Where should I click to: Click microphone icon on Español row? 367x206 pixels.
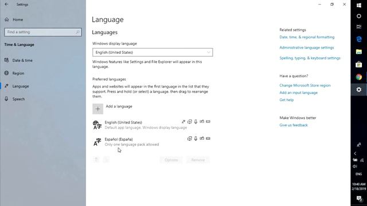tap(196, 138)
